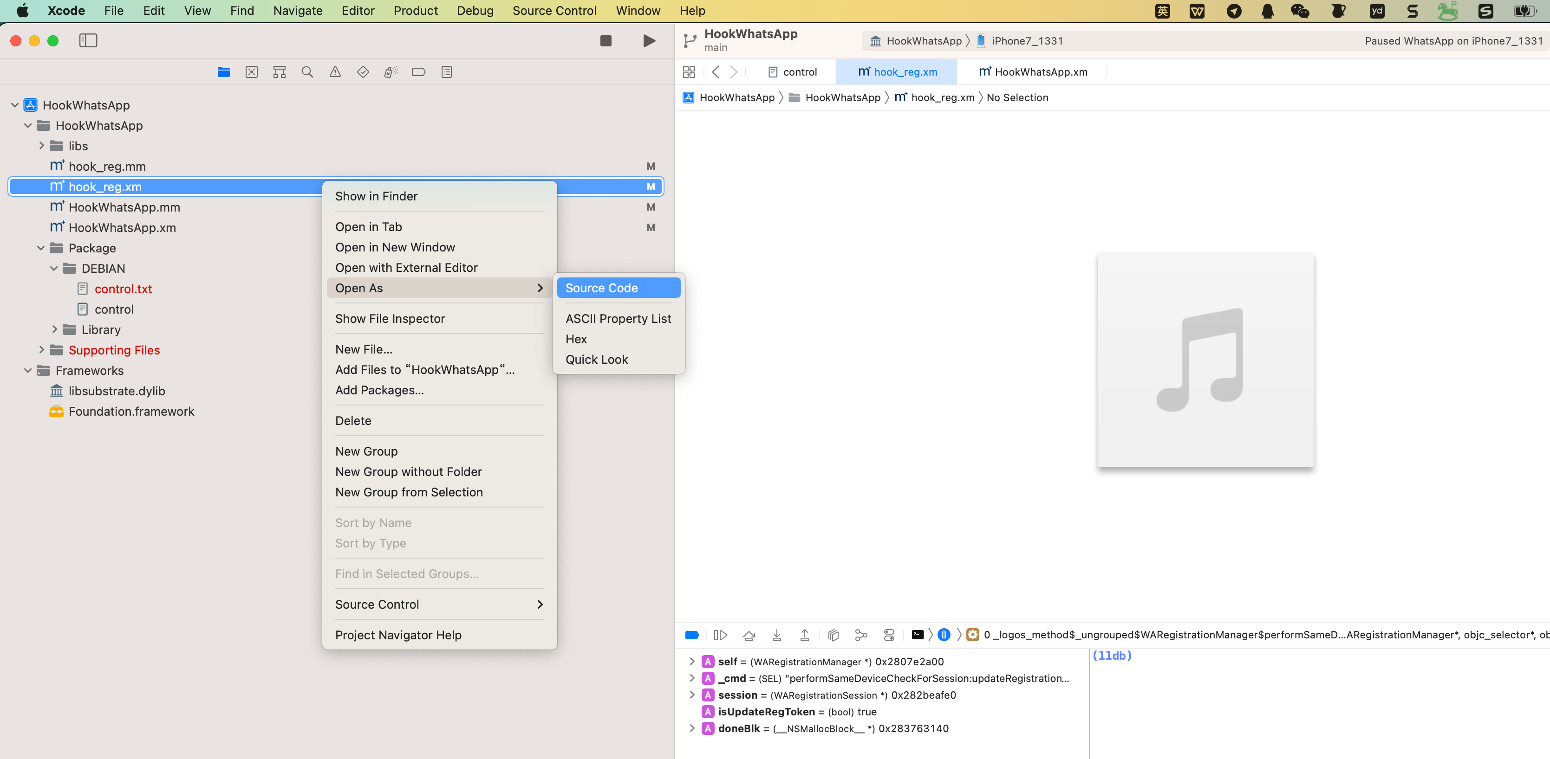Open the Source Control navigator icon
The width and height of the screenshot is (1550, 759).
tap(252, 72)
